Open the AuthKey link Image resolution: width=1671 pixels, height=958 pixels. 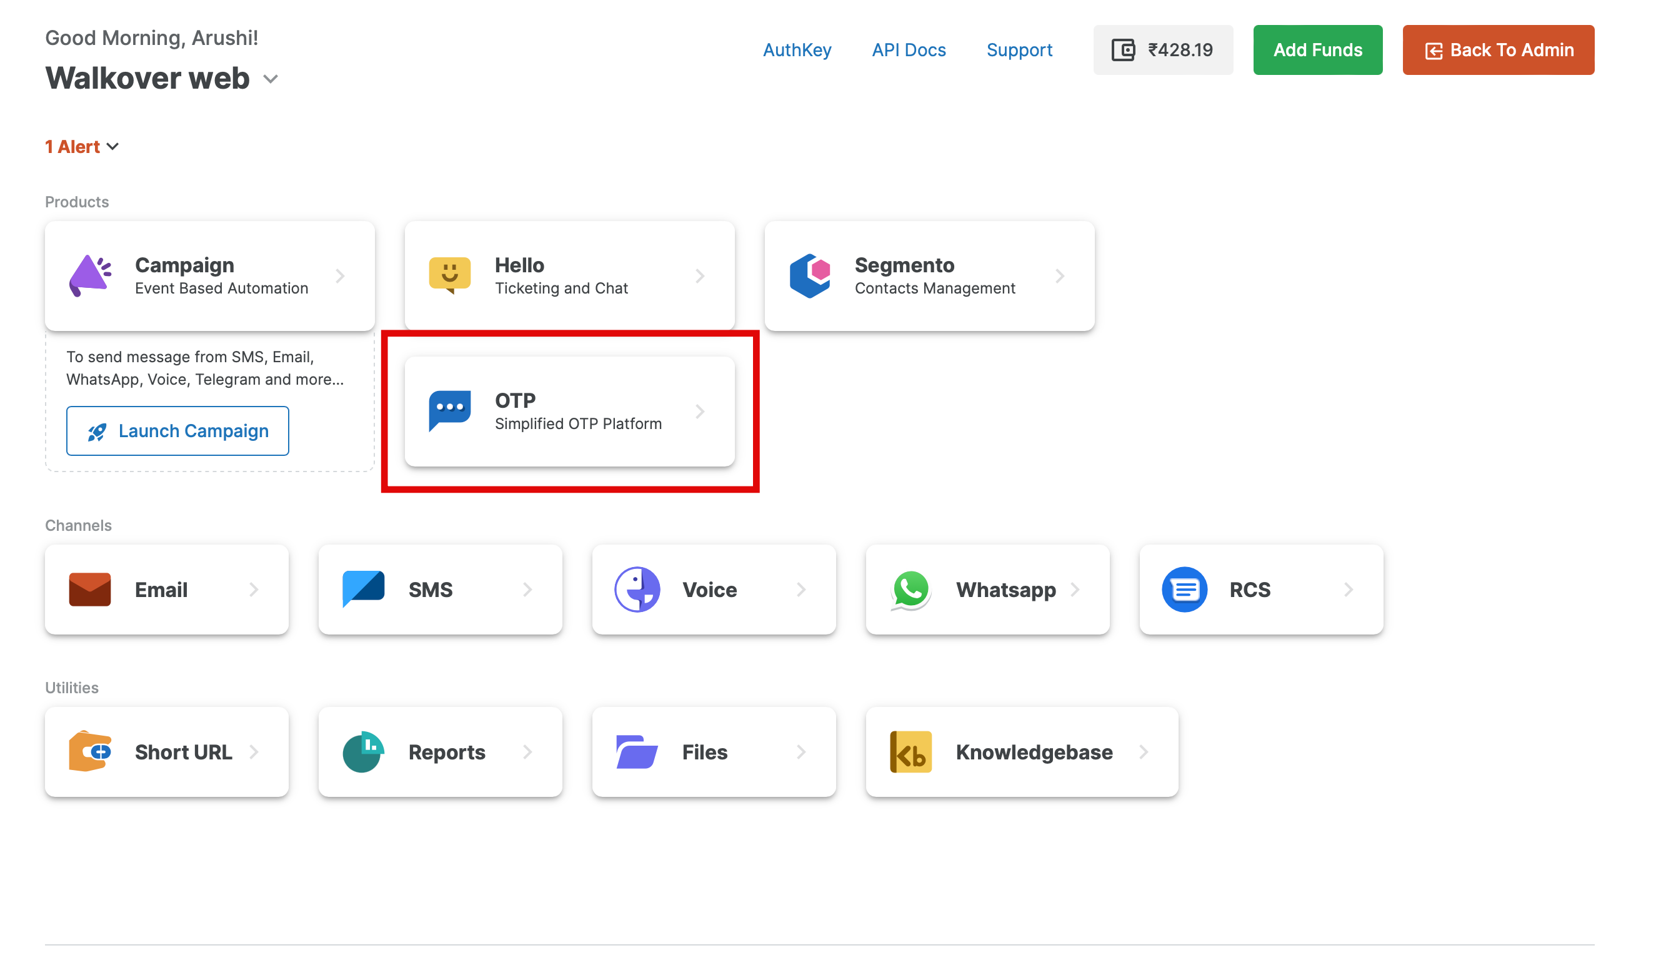click(x=797, y=50)
